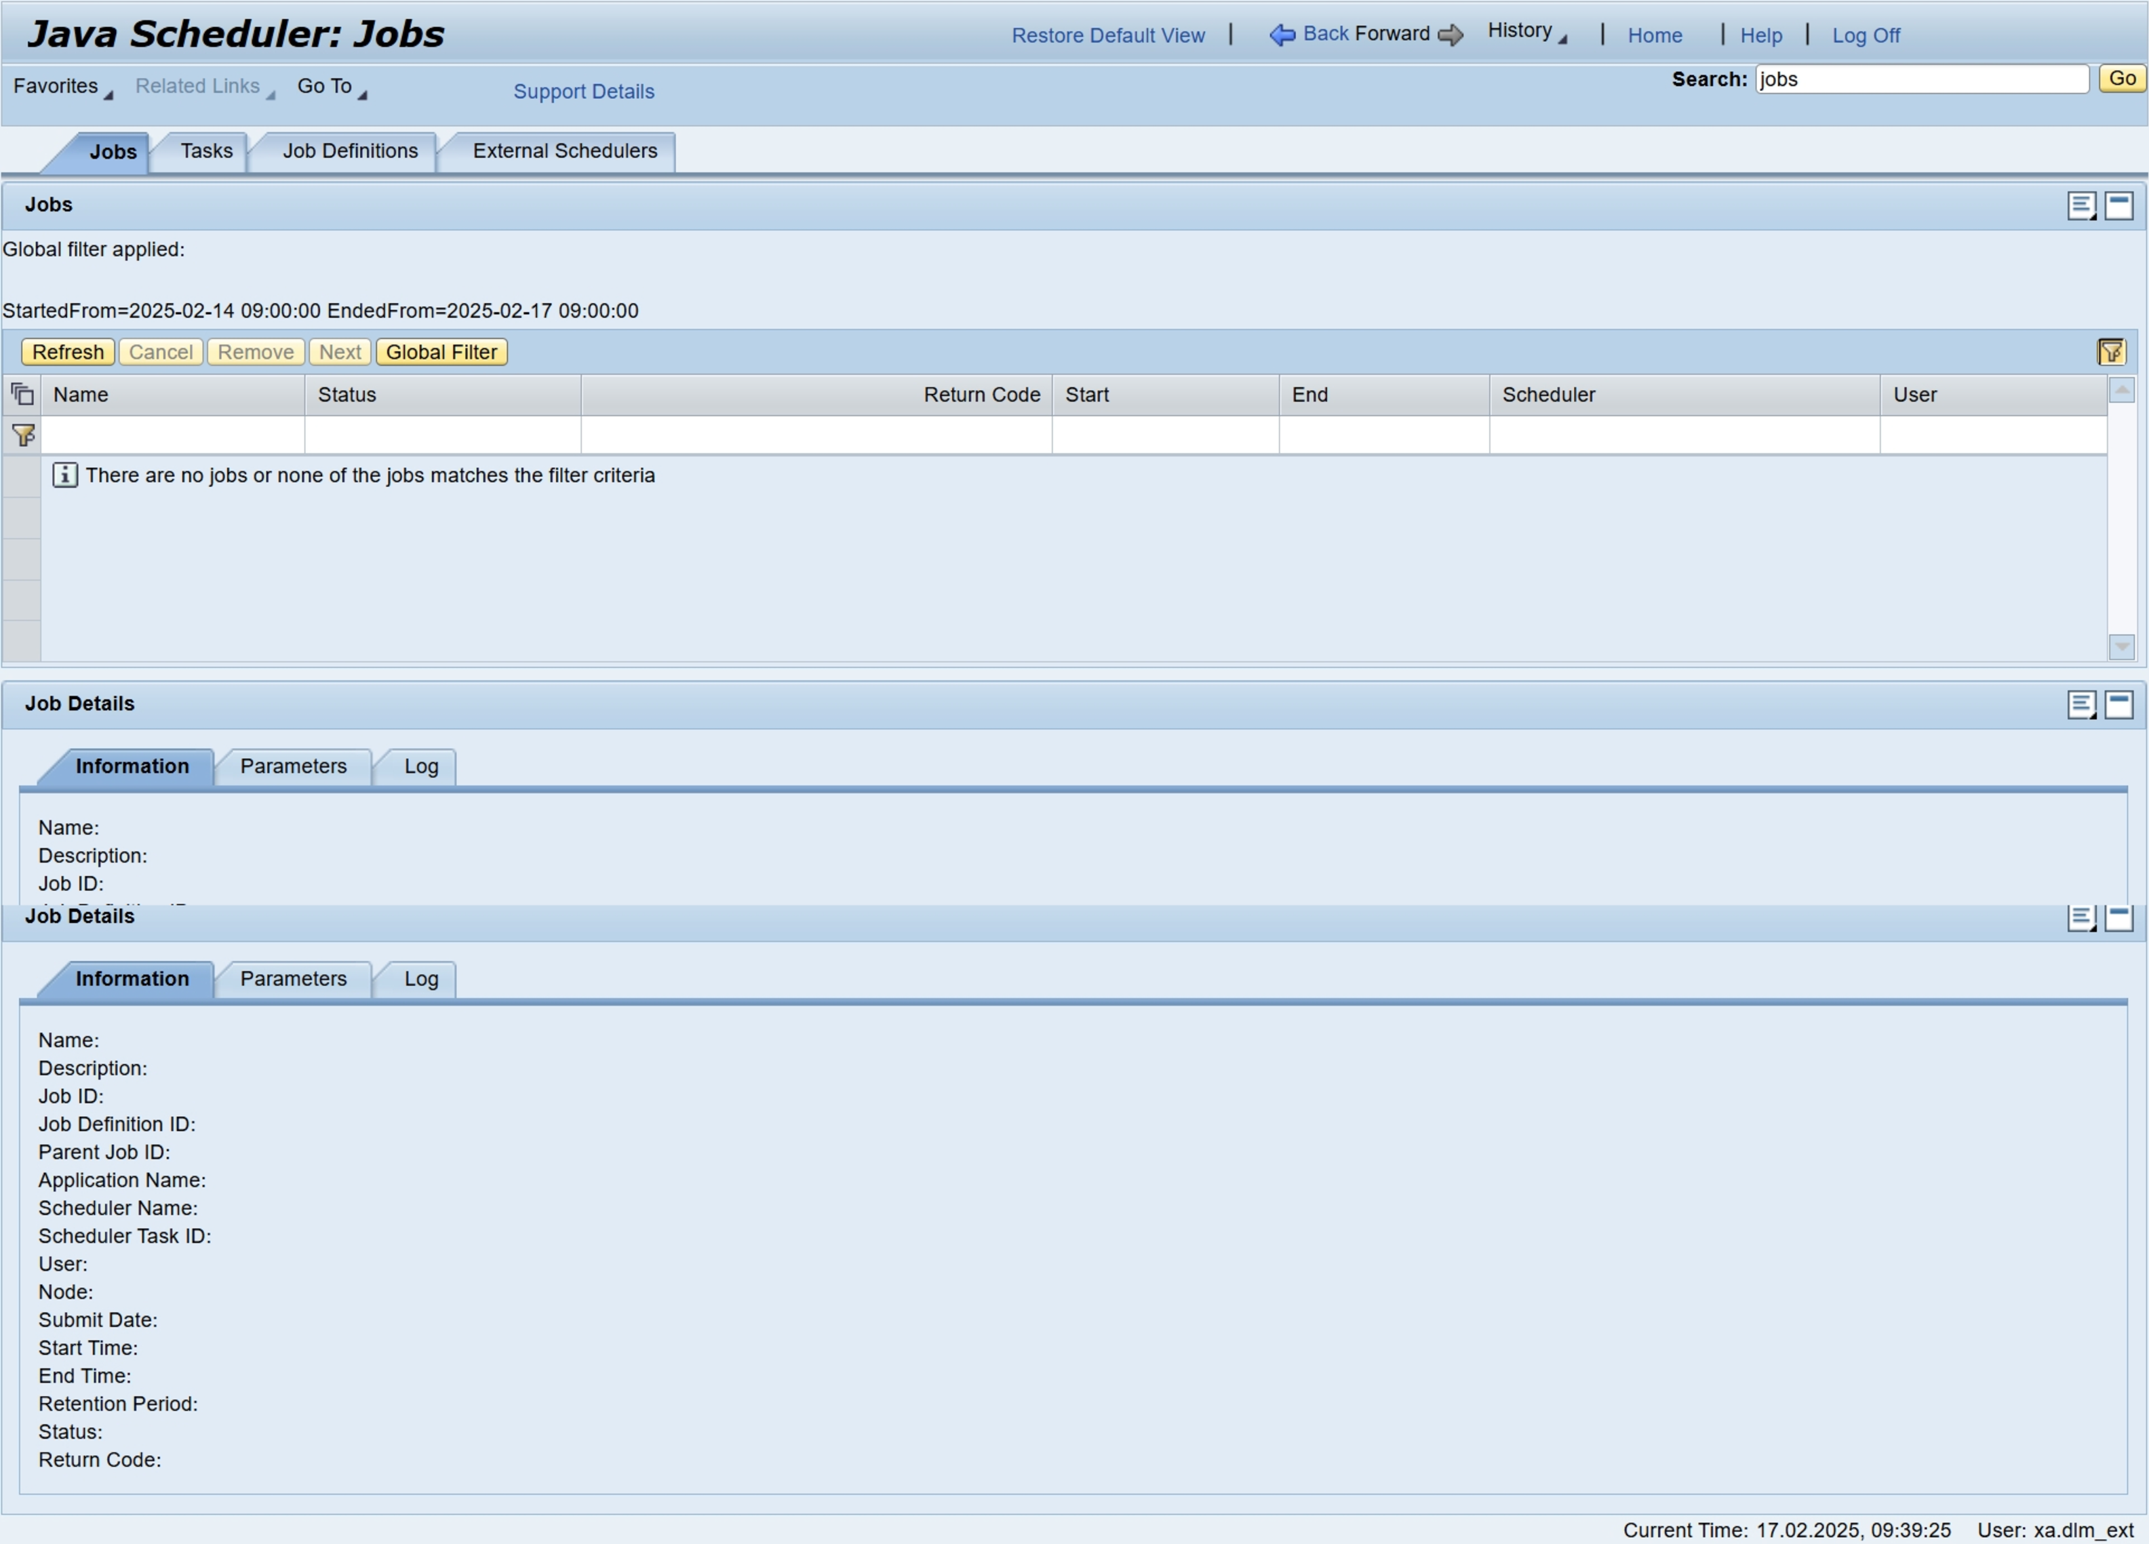Sort by Return Code column header

816,395
